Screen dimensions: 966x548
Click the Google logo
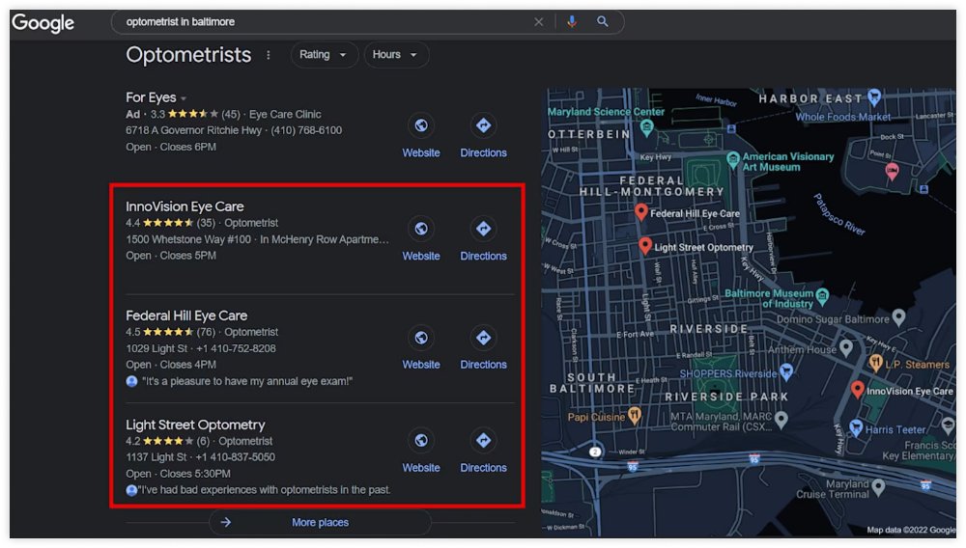(43, 23)
